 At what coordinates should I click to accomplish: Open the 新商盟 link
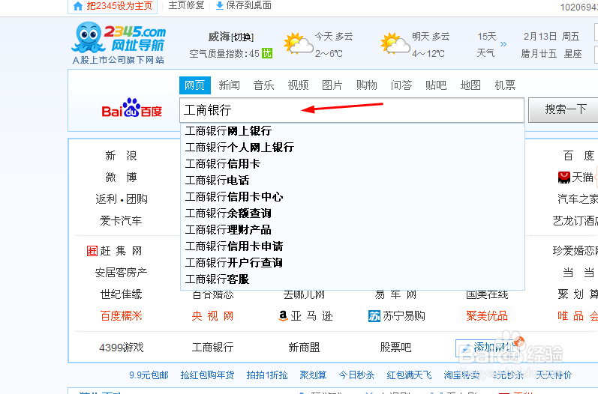click(304, 347)
